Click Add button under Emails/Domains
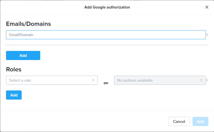Image resolution: width=214 pixels, height=132 pixels. pyautogui.click(x=23, y=55)
